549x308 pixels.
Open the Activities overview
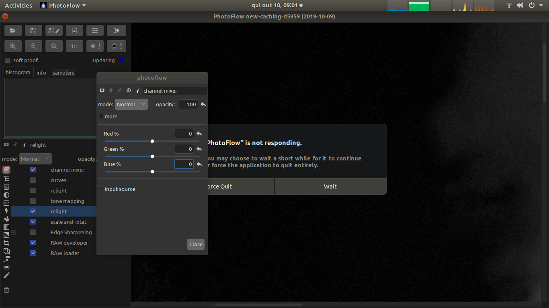click(18, 6)
